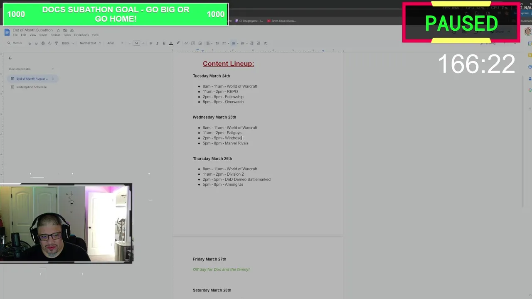Click the Off day for Doc text
The image size is (532, 299).
click(x=221, y=270)
